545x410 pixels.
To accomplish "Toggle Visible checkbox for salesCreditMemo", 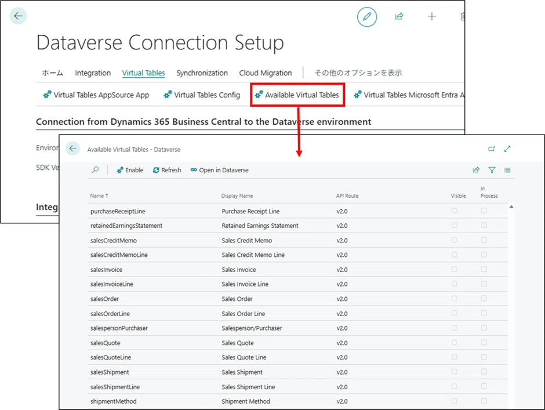I will (455, 240).
